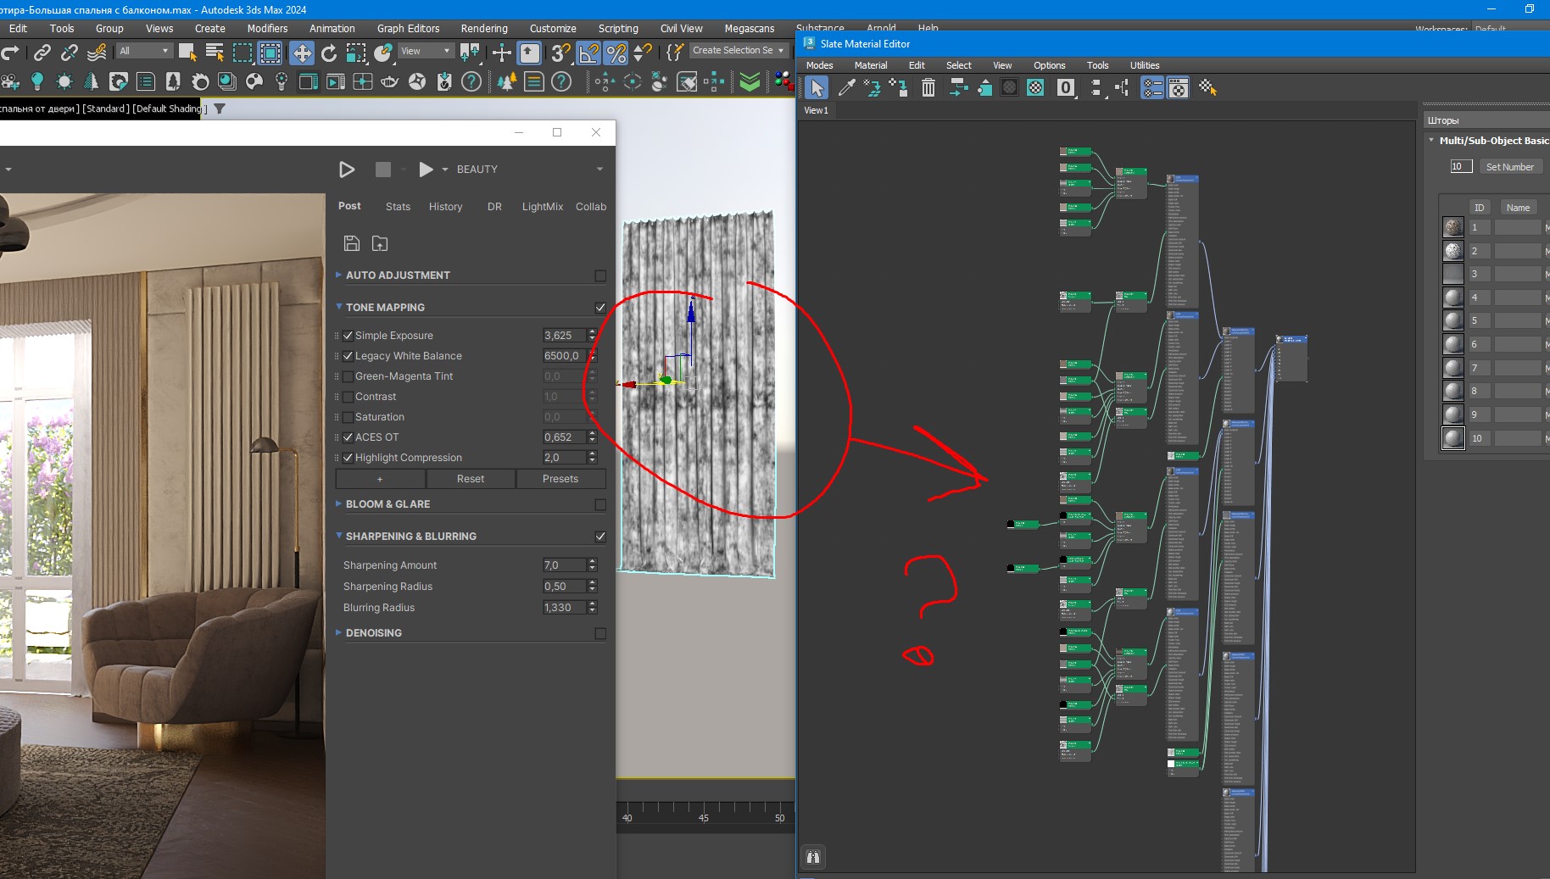The height and width of the screenshot is (879, 1550).
Task: Expand the Denoising section
Action: tap(338, 632)
